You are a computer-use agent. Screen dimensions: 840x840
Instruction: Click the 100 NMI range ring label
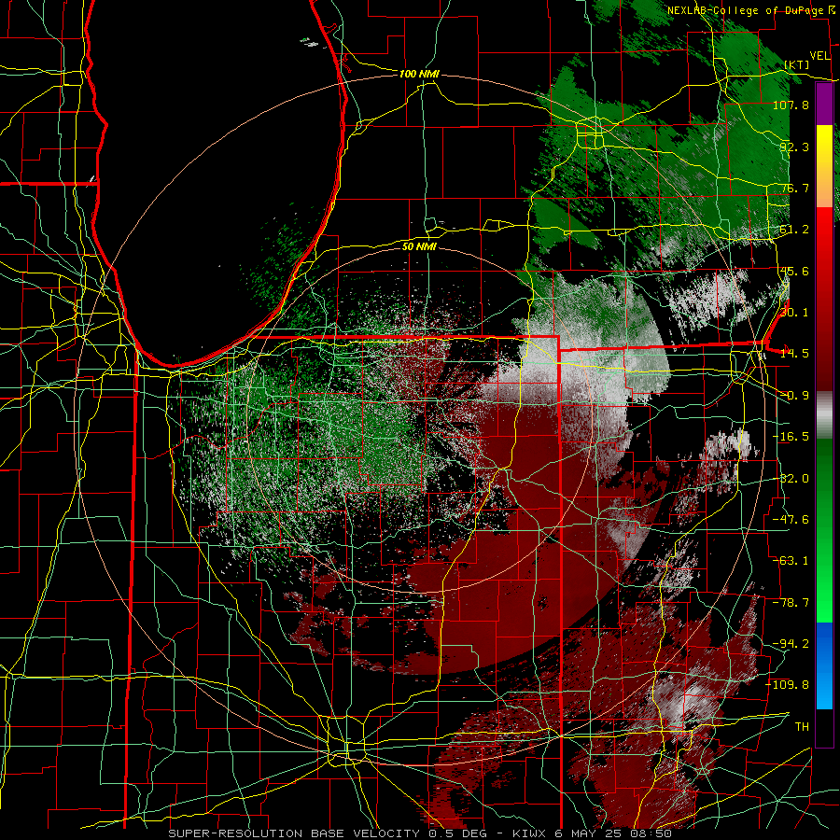419,74
